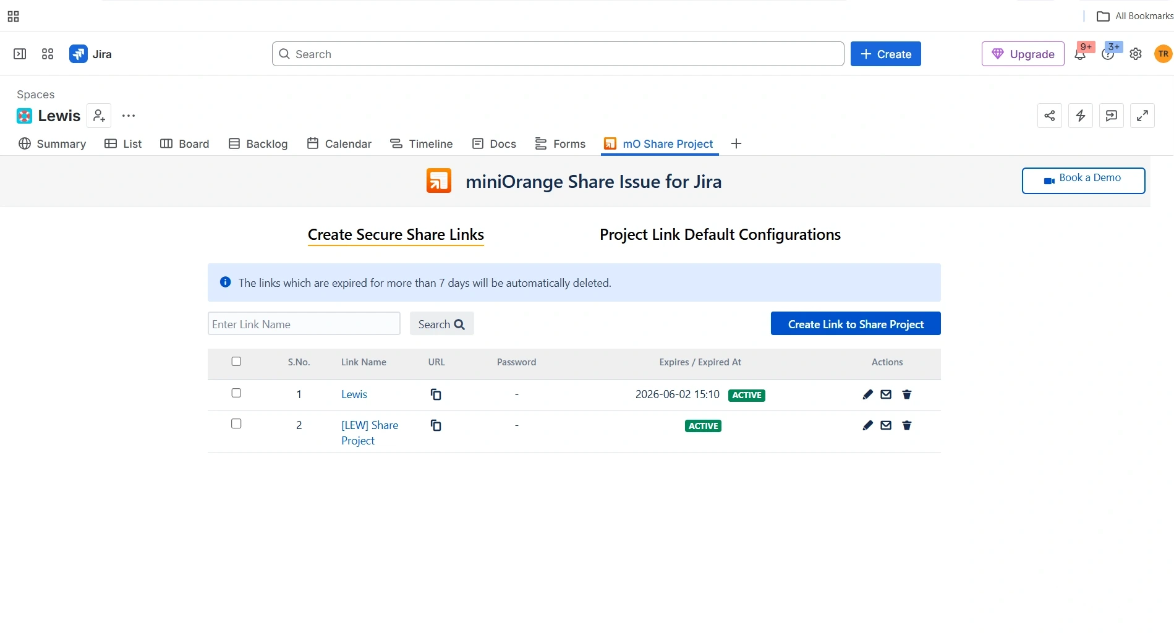The height and width of the screenshot is (633, 1174).
Task: Switch to the Docs tab
Action: pos(494,143)
